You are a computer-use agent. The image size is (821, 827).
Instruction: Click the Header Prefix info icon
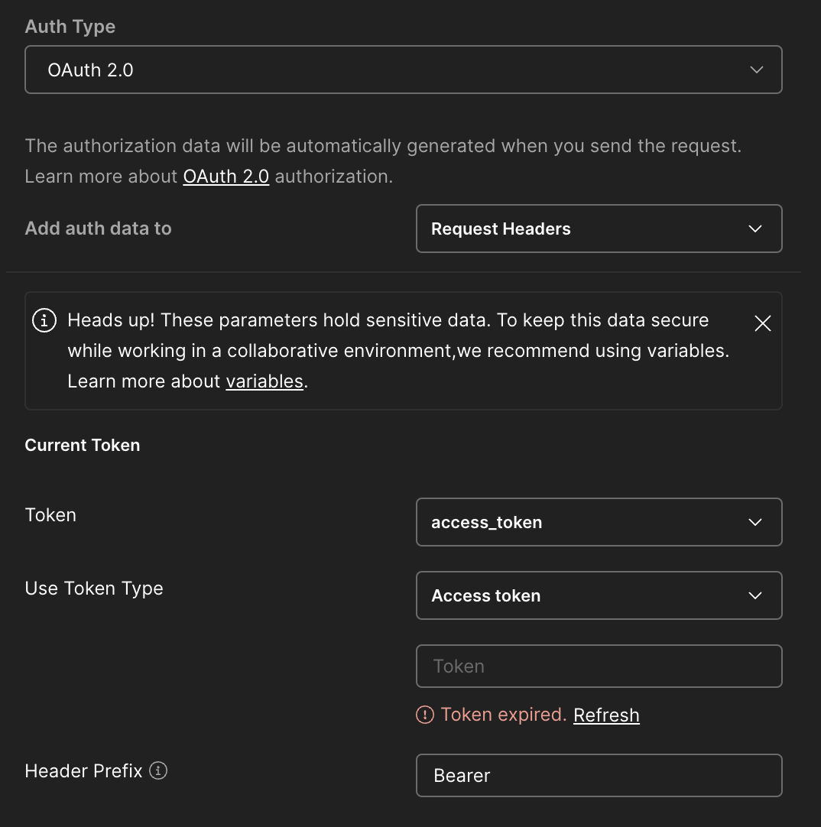click(x=158, y=770)
